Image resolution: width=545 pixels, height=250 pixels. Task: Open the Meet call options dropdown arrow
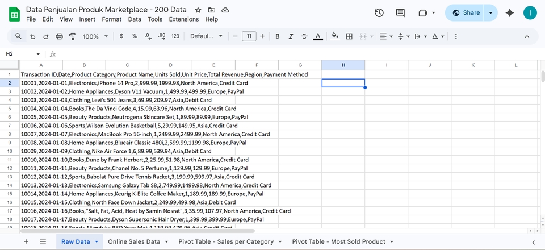(433, 13)
